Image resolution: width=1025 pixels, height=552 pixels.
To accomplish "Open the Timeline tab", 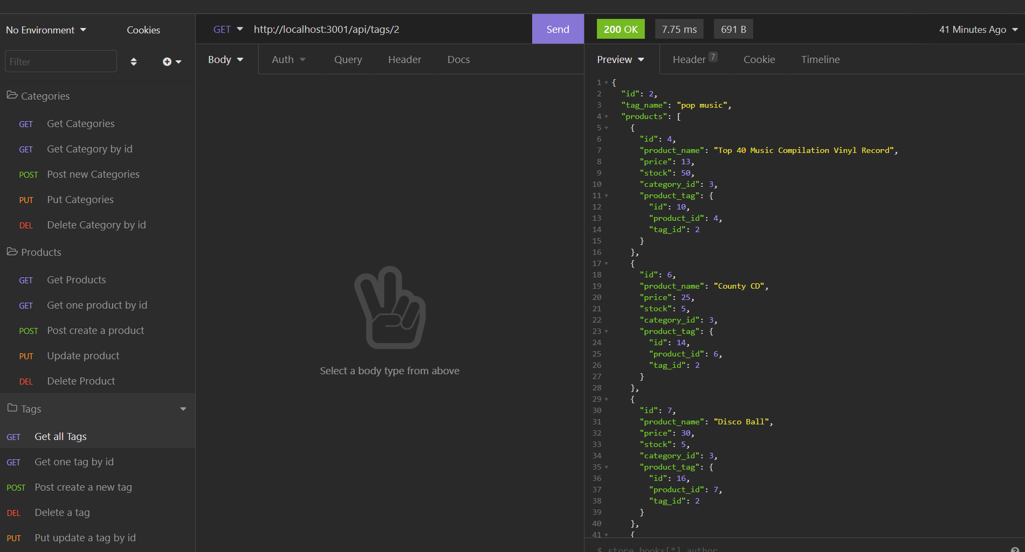I will click(x=820, y=59).
